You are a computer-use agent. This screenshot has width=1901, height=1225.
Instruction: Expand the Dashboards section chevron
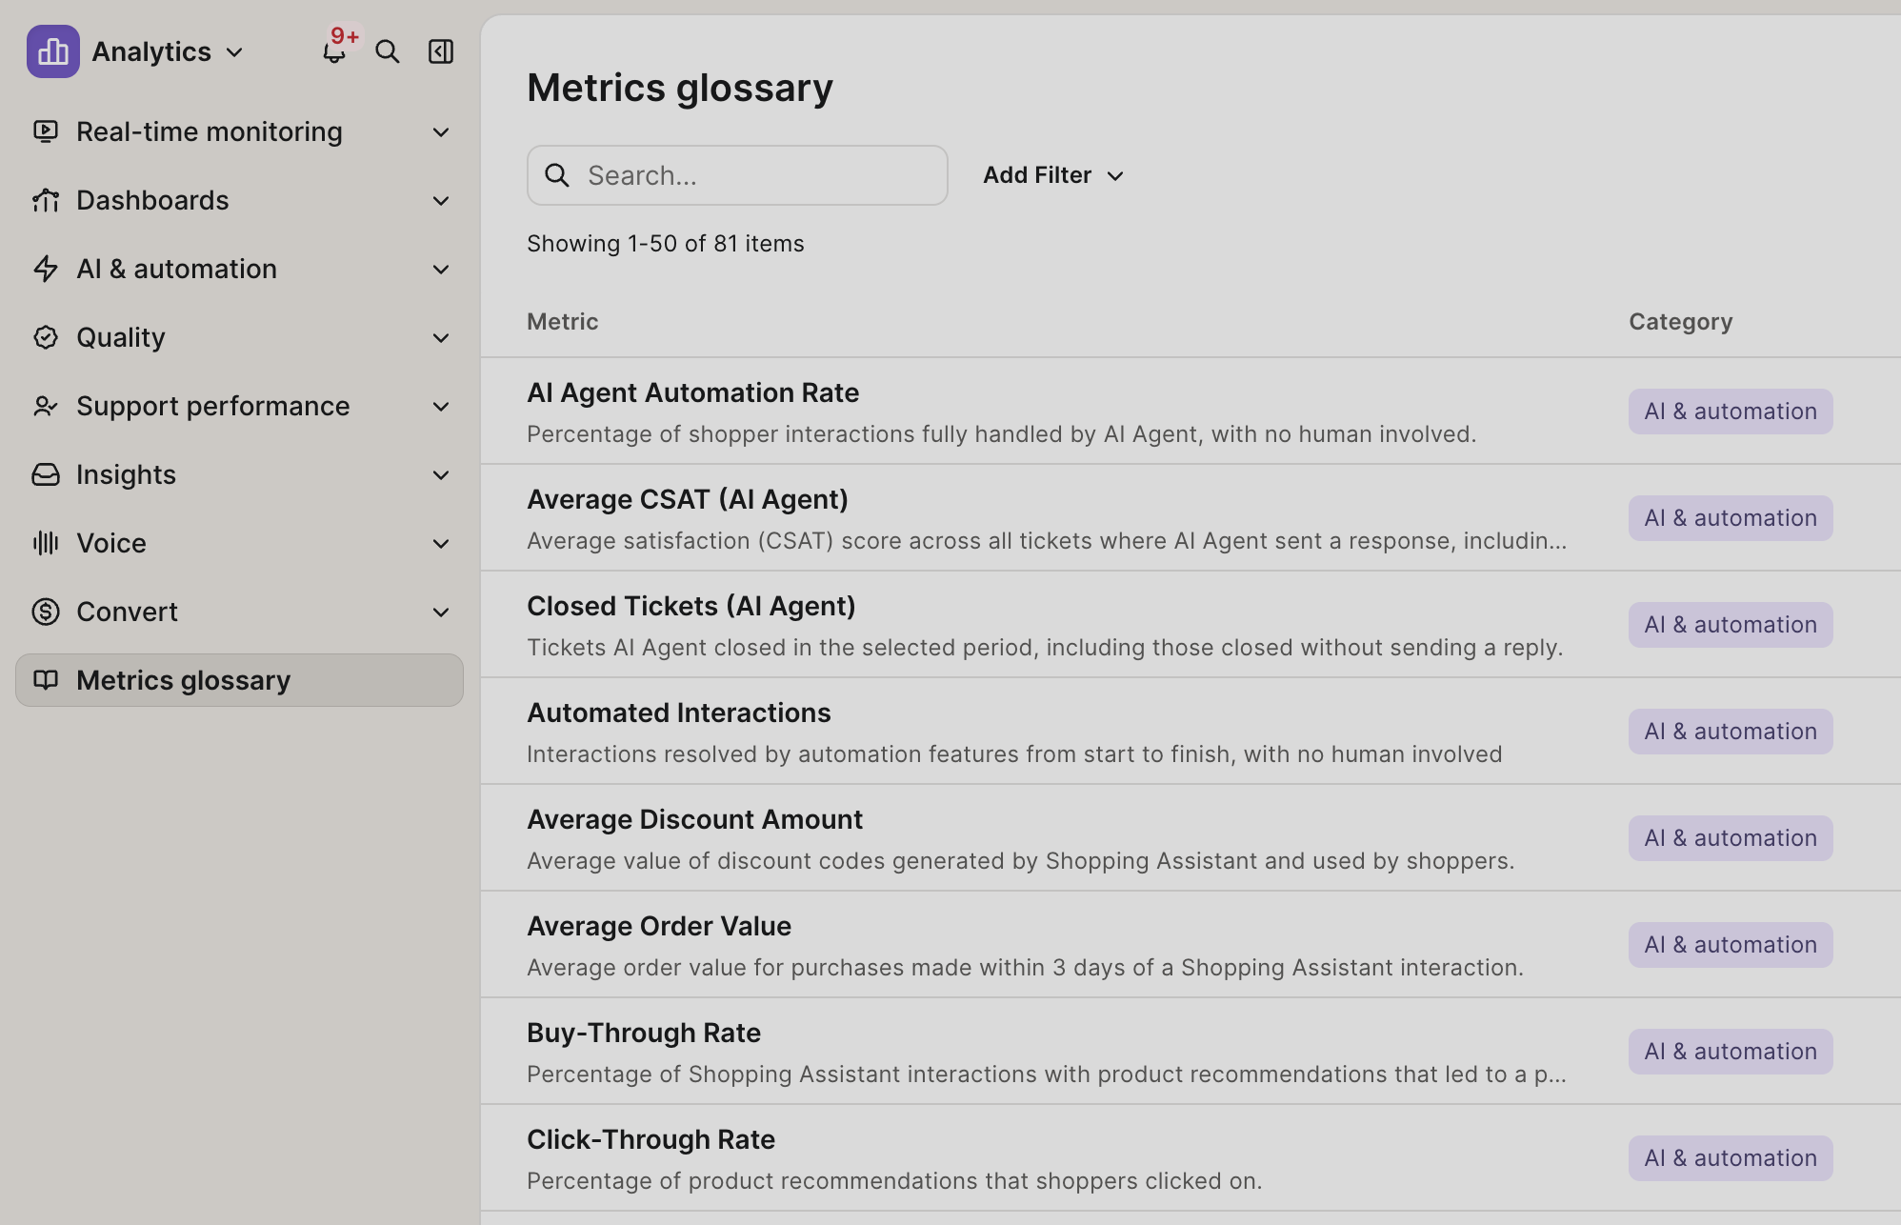pyautogui.click(x=441, y=201)
